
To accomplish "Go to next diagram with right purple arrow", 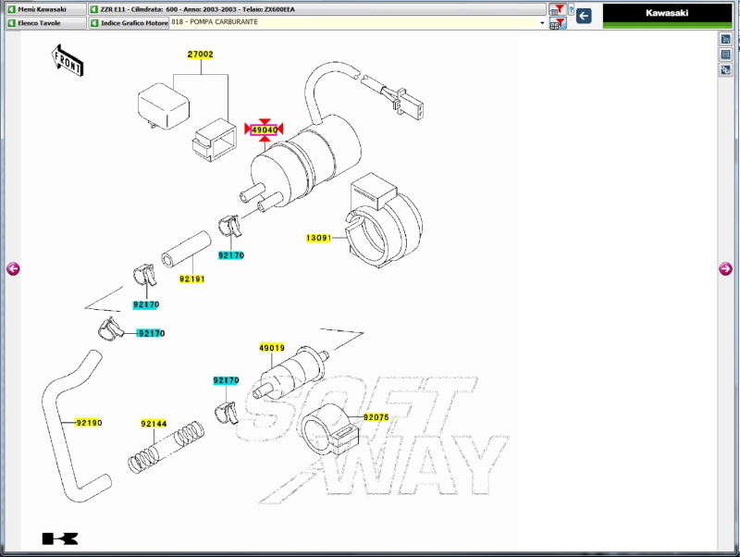I will click(x=726, y=269).
